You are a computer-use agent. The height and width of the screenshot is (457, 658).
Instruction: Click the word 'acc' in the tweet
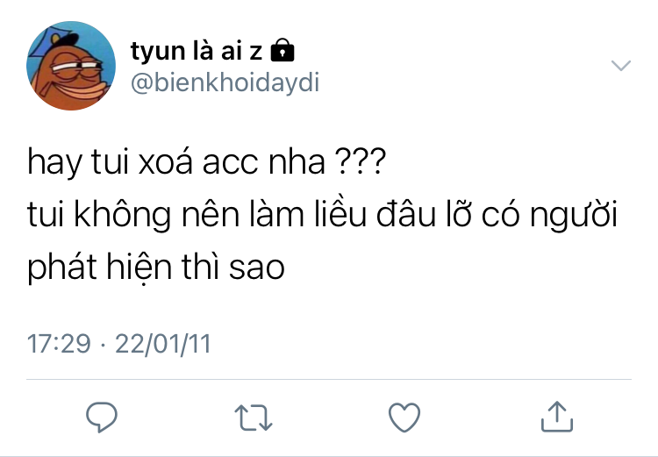(230, 163)
